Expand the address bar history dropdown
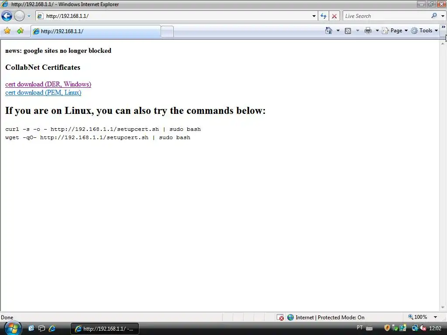The image size is (447, 335). (314, 16)
